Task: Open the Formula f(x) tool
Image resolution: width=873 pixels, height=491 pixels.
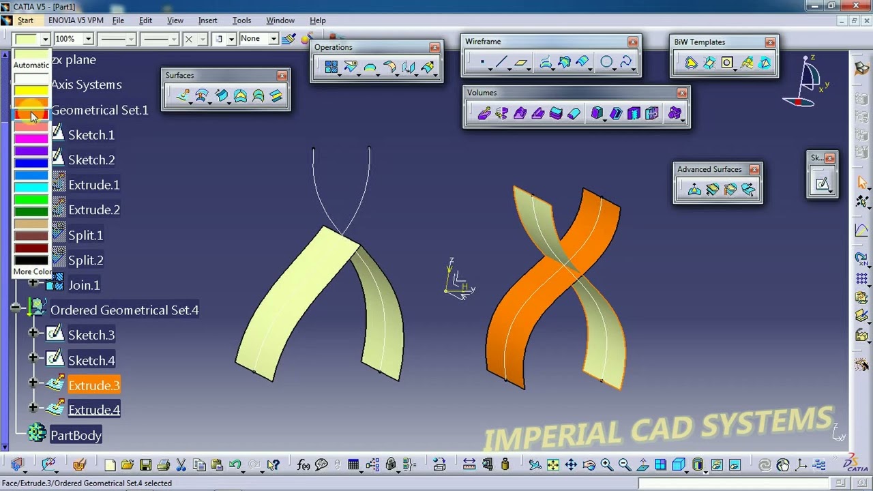Action: (x=304, y=465)
